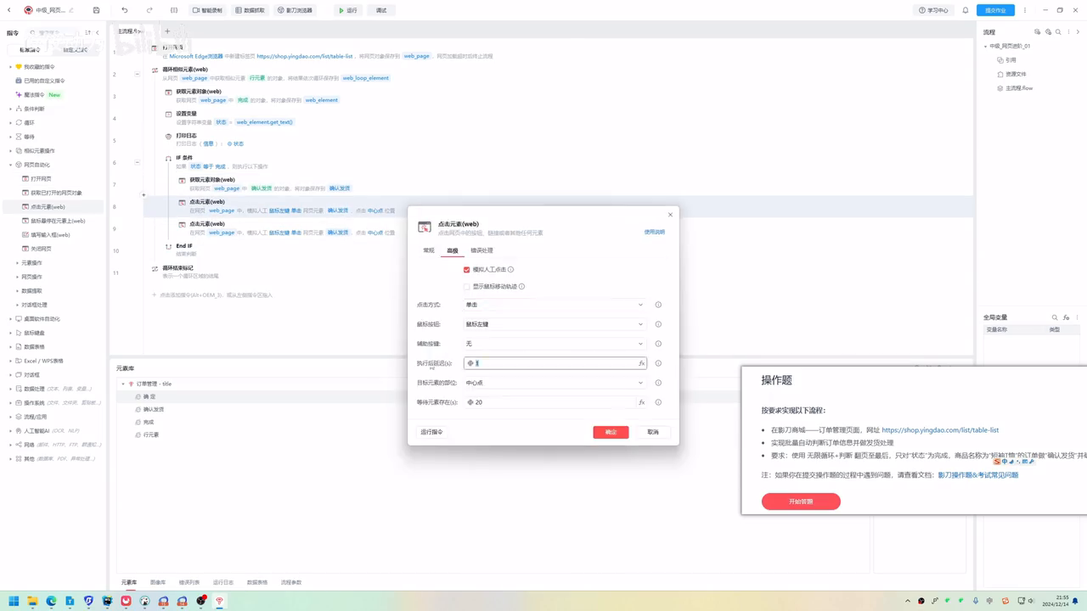Screen dimensions: 1087x611
Task: Run the flow with 运行 button
Action: click(x=348, y=10)
